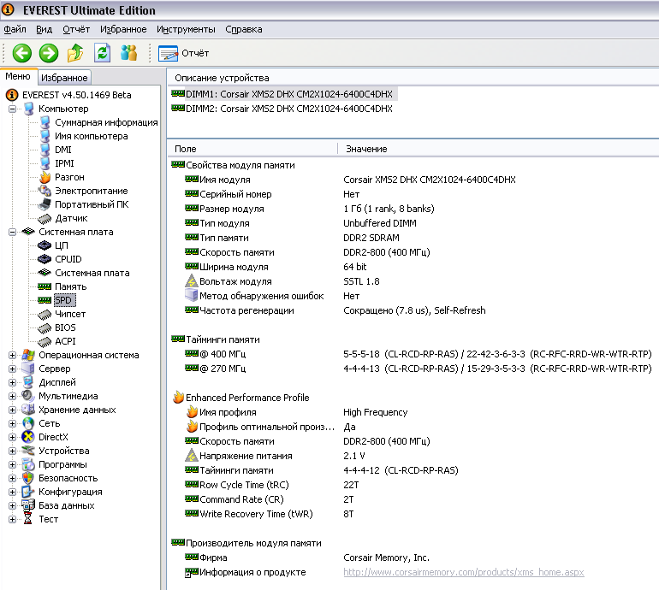Screen dimensions: 659x590
Task: Click the Up level toolbar icon
Action: [x=76, y=53]
